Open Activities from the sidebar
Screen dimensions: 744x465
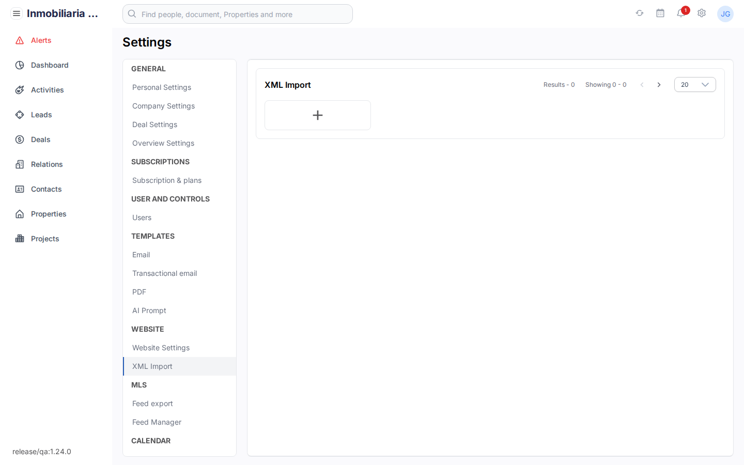pos(19,89)
